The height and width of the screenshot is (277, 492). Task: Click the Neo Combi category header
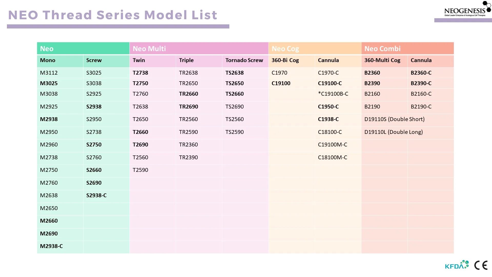pyautogui.click(x=407, y=48)
